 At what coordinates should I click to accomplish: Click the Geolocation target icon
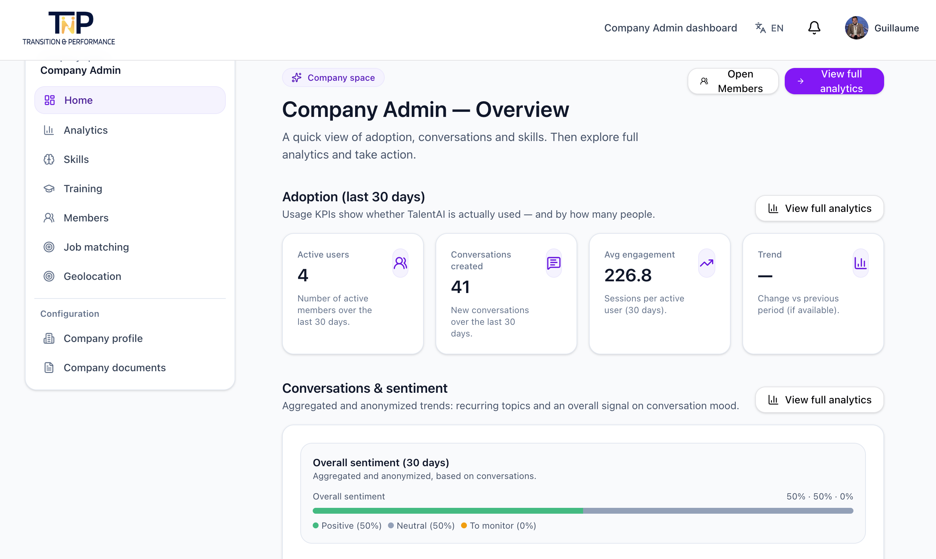[49, 276]
